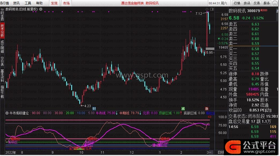Click the 卖四 price 6.62
The width and height of the screenshot is (280, 156).
255,29
